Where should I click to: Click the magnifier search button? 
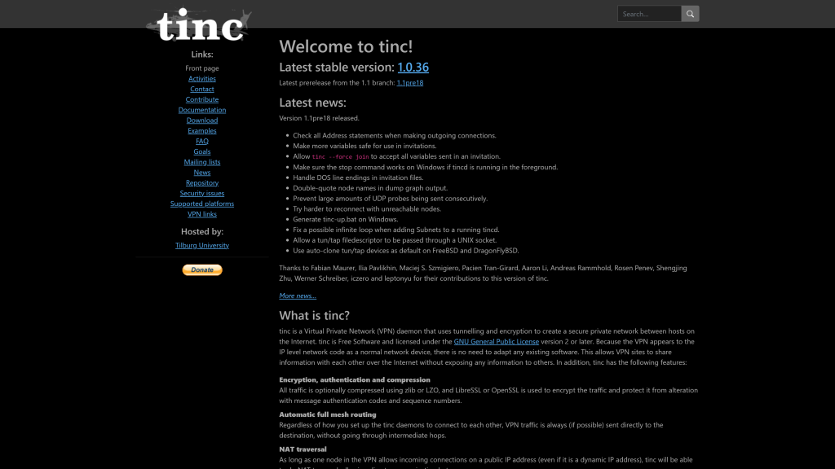(x=690, y=14)
